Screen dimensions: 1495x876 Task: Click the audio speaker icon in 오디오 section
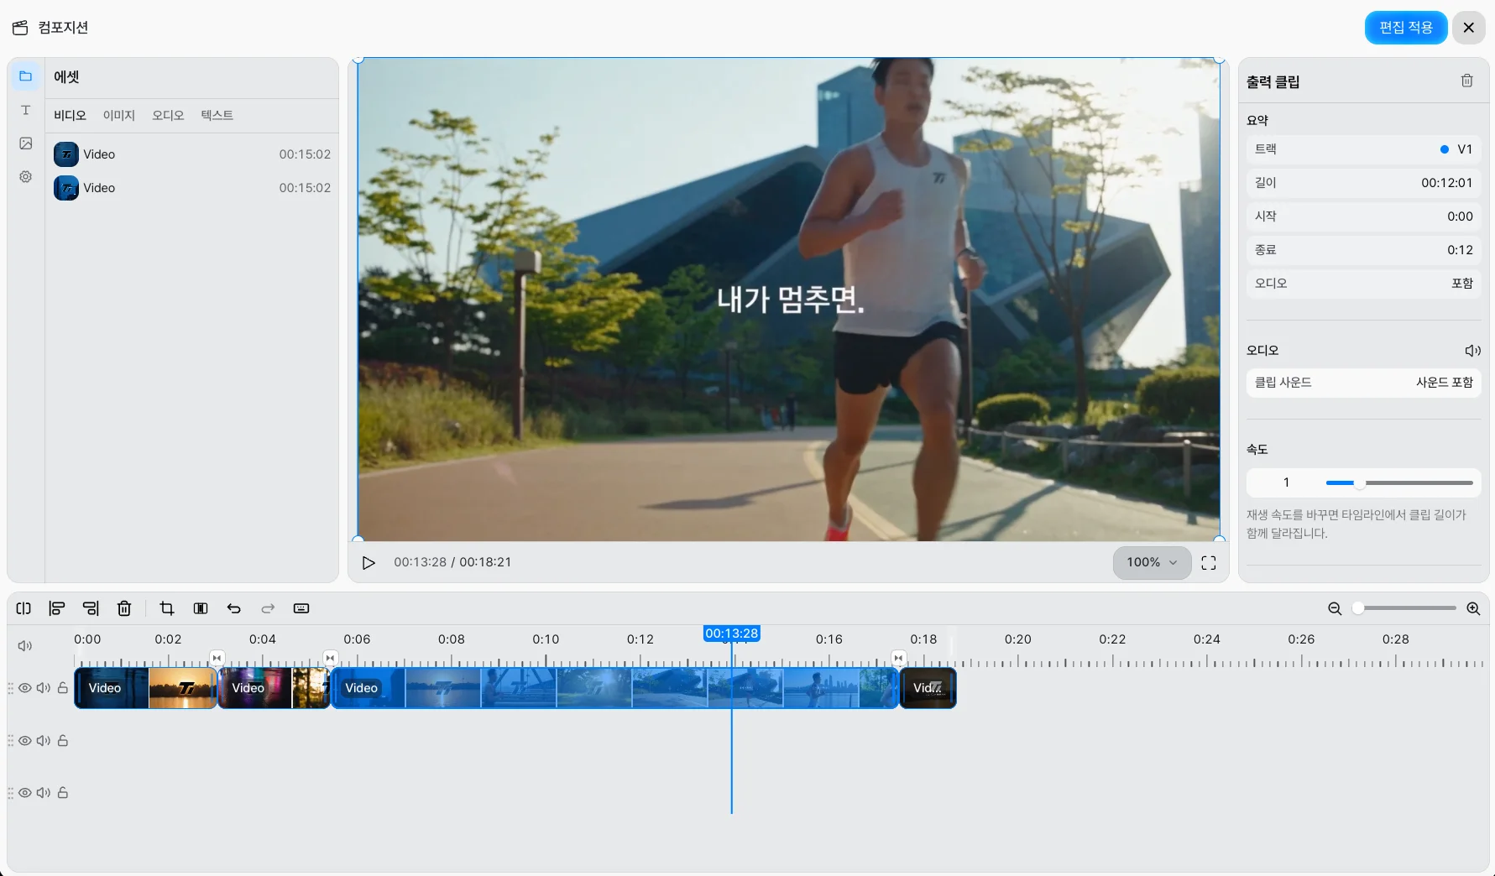1472,351
